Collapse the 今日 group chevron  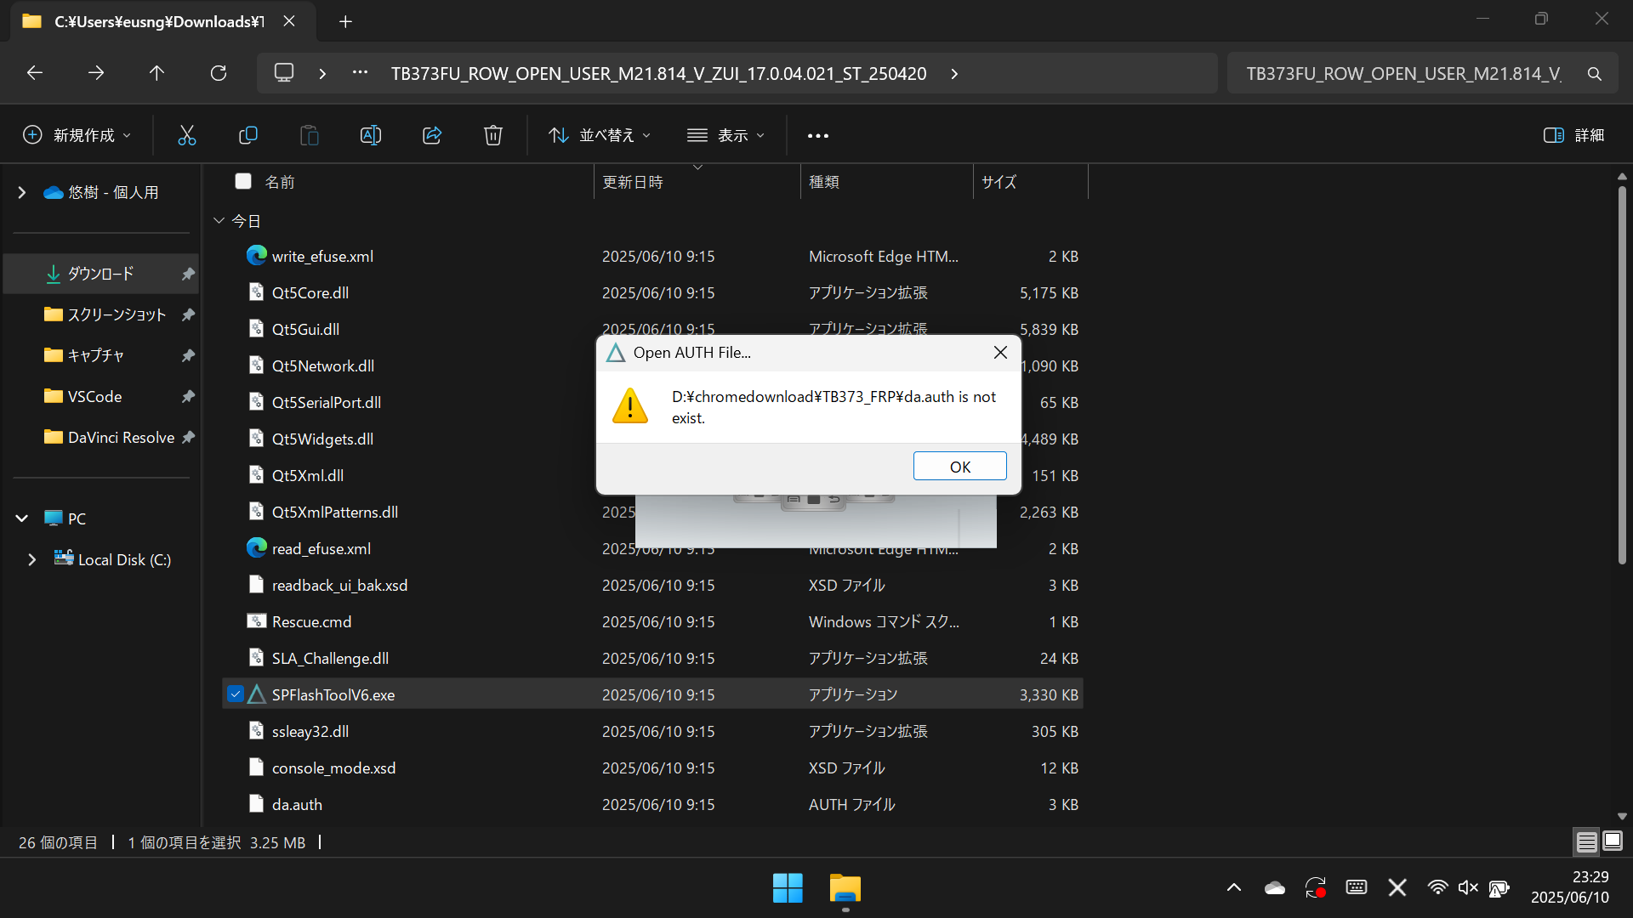[x=219, y=221]
